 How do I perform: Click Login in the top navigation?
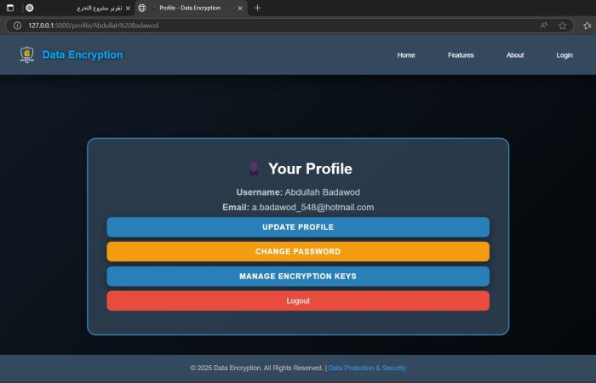click(x=564, y=55)
